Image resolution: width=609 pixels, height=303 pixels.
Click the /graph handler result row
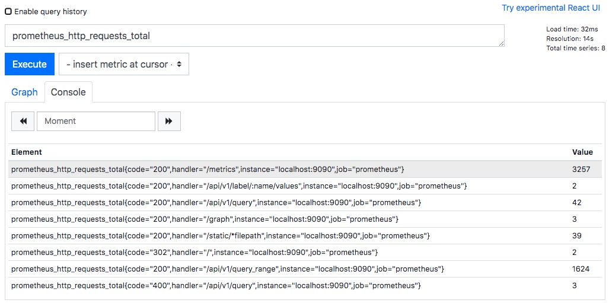click(205, 219)
